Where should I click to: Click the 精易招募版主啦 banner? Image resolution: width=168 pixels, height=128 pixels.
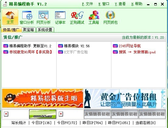click(43, 98)
